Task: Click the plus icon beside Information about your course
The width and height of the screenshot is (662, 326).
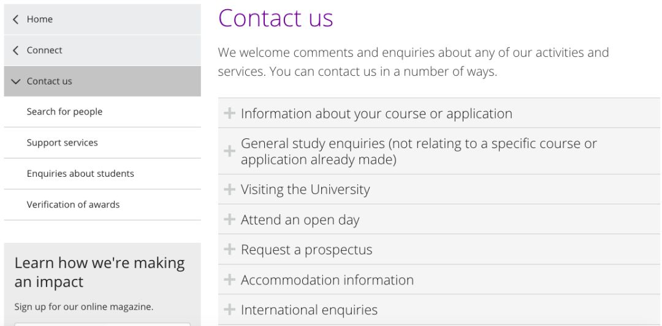Action: (230, 113)
